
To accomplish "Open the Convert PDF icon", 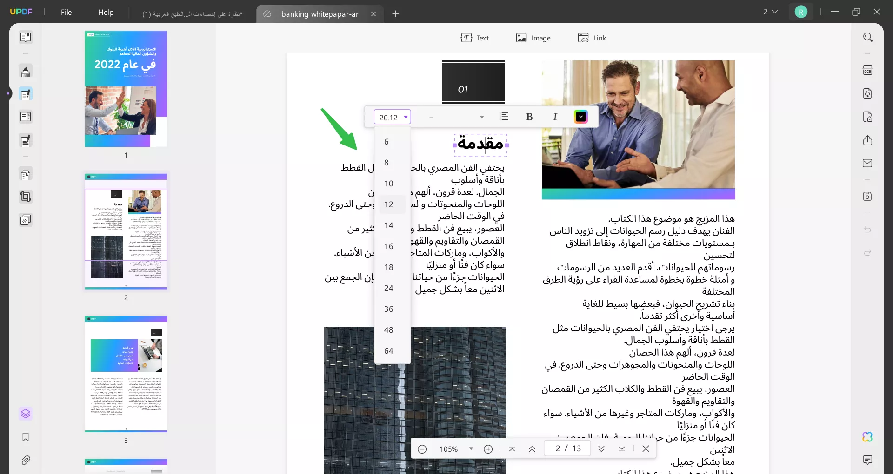I will click(x=868, y=93).
